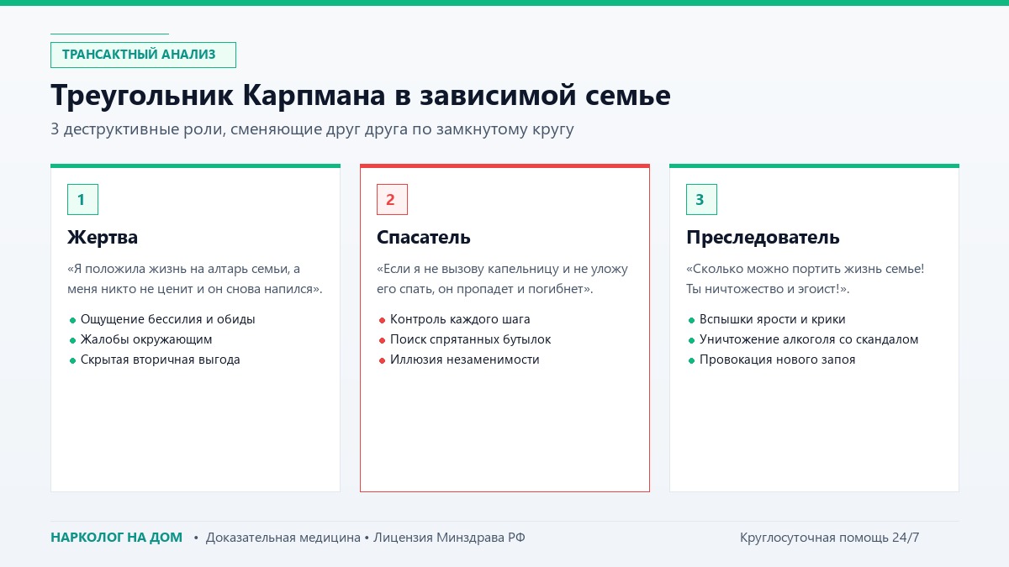Click the footer text 'Доказательная медицина'

[283, 538]
